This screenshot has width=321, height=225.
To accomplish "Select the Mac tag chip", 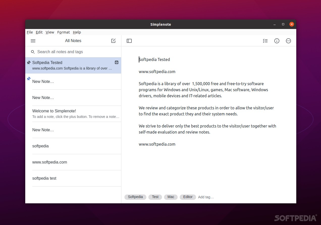I will pos(171,197).
